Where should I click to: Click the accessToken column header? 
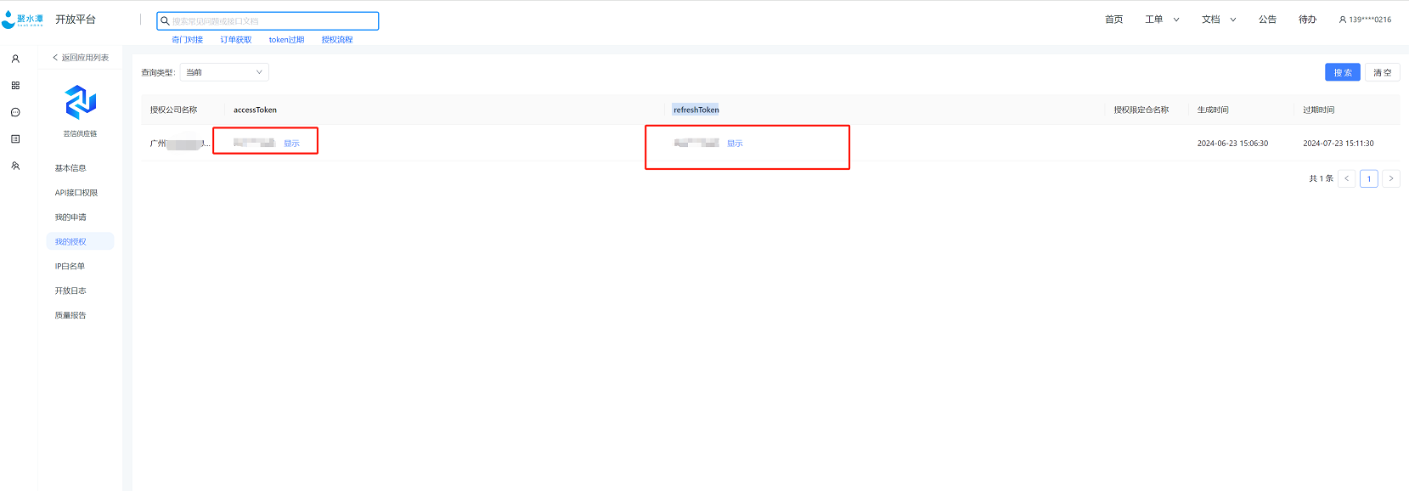[x=255, y=110]
